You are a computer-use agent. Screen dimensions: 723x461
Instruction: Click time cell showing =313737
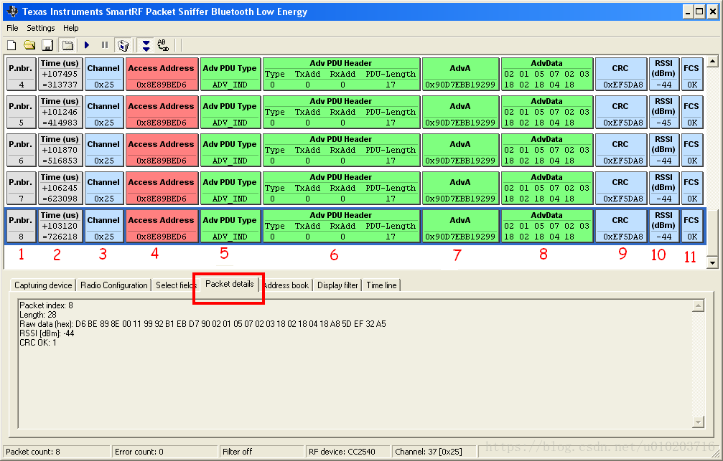click(60, 74)
